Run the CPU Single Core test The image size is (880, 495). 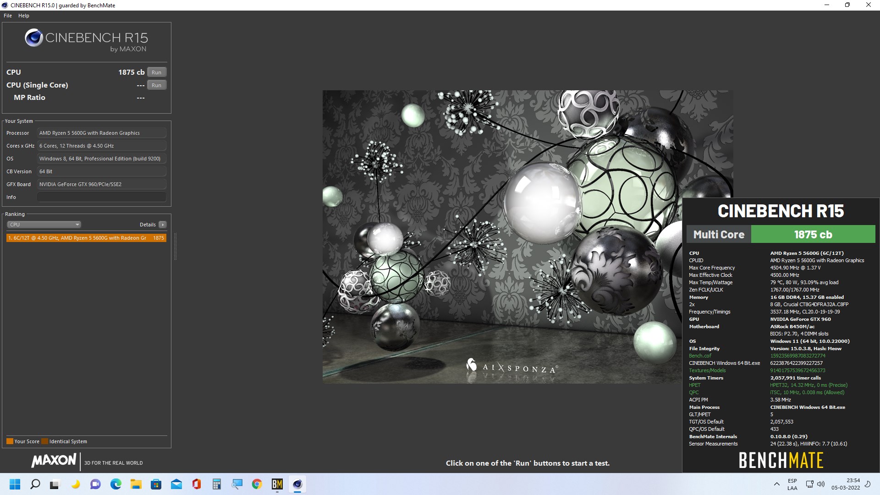[157, 85]
